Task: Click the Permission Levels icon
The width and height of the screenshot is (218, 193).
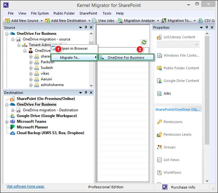Action: click(x=159, y=134)
